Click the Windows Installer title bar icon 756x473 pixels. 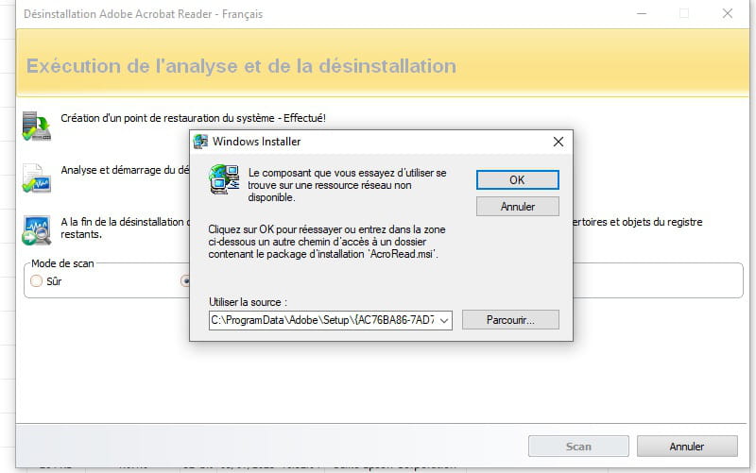[200, 142]
